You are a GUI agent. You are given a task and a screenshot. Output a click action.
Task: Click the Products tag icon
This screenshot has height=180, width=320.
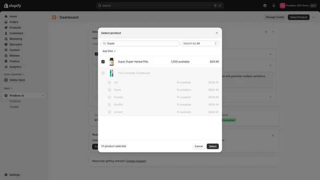coord(6,28)
